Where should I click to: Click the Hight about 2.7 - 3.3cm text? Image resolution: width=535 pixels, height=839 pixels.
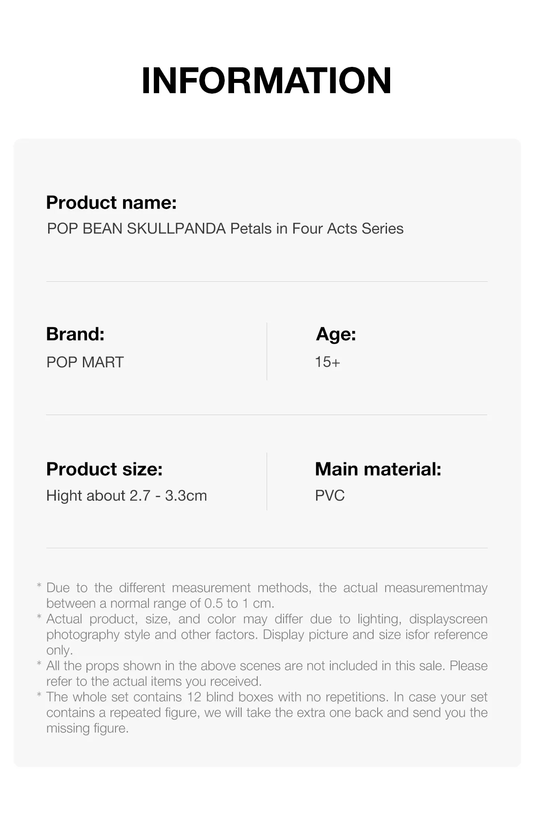127,496
